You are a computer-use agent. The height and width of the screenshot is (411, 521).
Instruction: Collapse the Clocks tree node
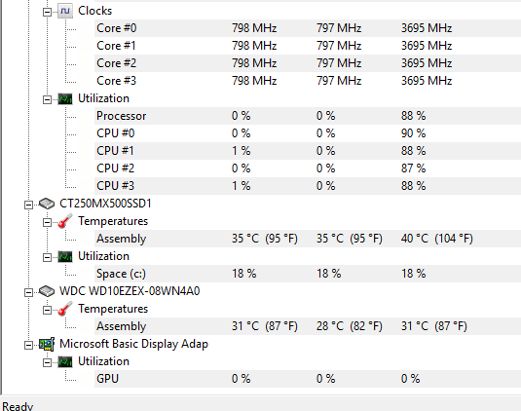47,13
